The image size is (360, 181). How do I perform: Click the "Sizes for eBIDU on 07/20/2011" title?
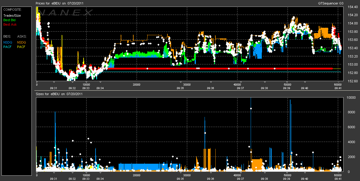(59, 94)
